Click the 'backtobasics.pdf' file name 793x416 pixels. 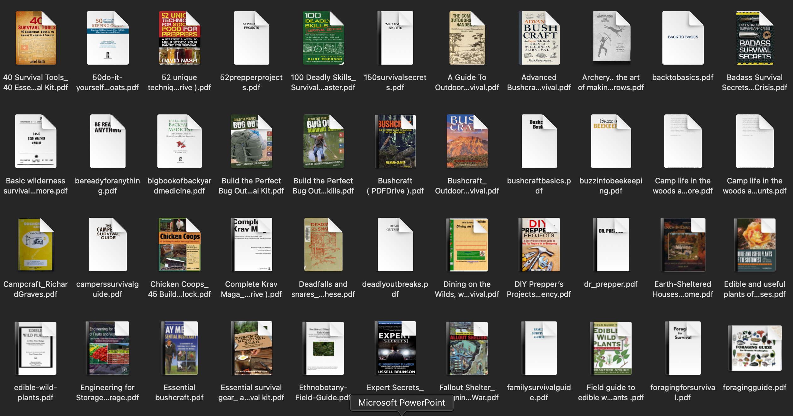coord(683,78)
